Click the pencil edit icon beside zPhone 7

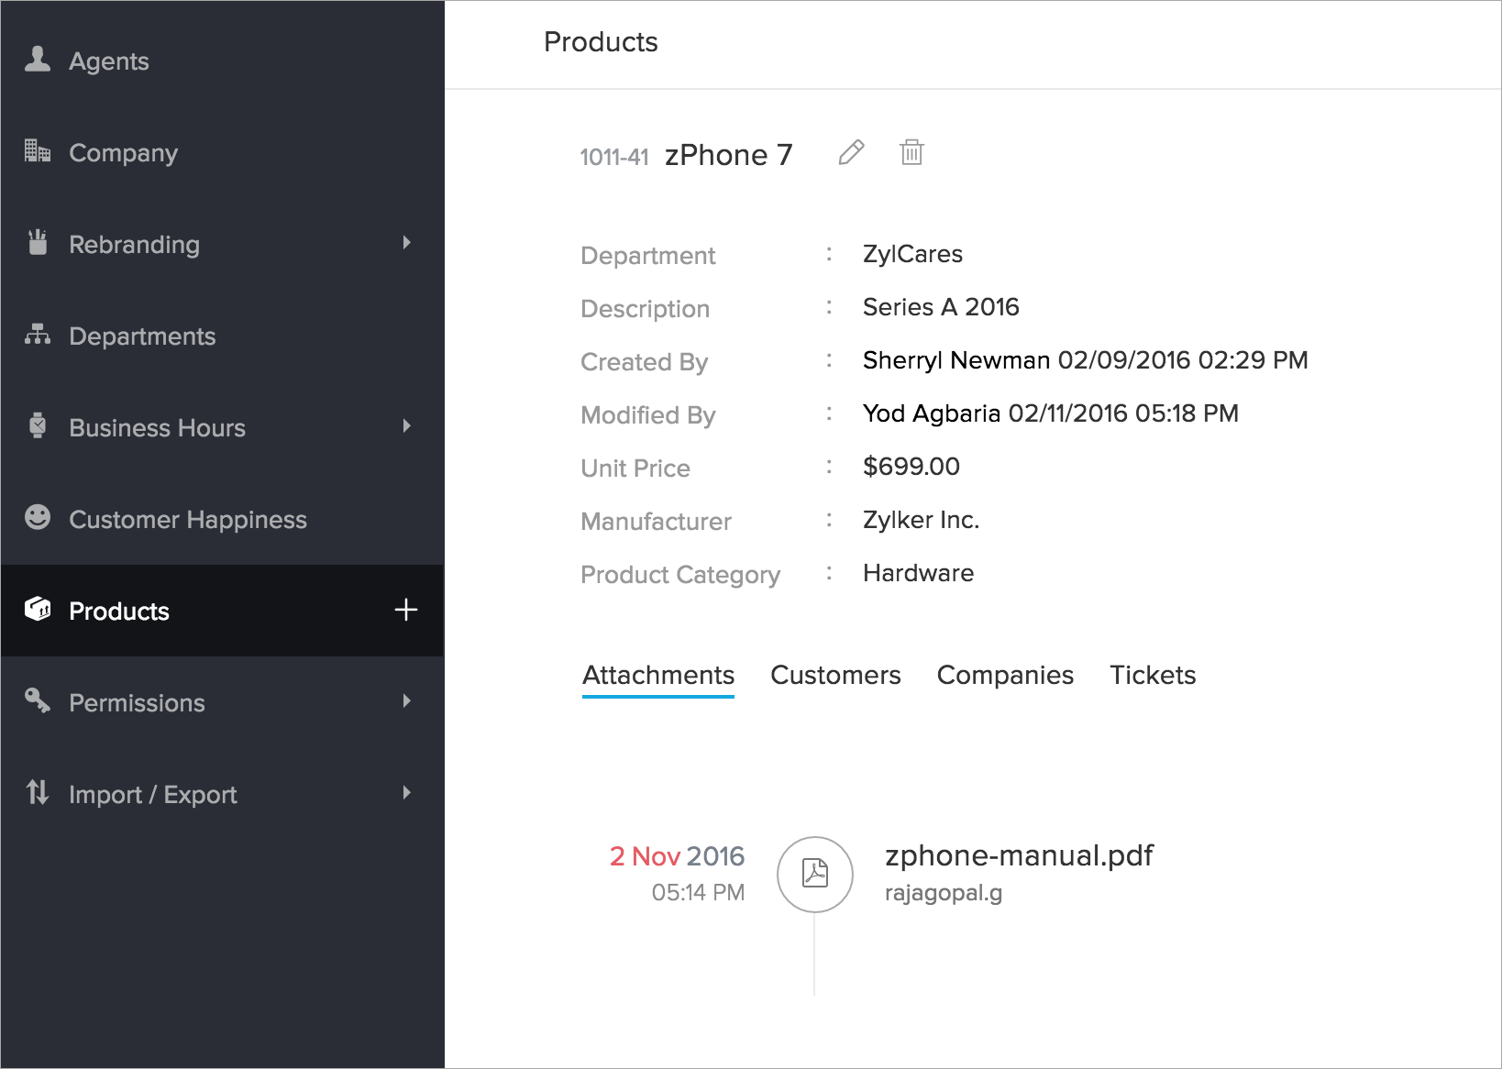851,152
